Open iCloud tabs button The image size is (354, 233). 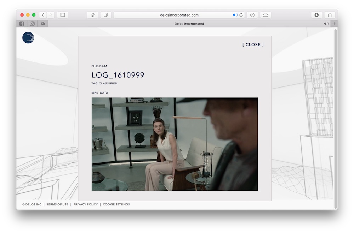(x=265, y=15)
